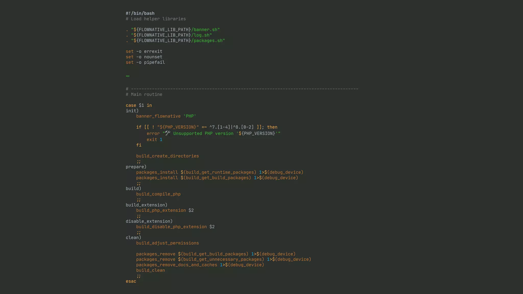Click the "banner_flownative 'PHP'" call

point(166,116)
